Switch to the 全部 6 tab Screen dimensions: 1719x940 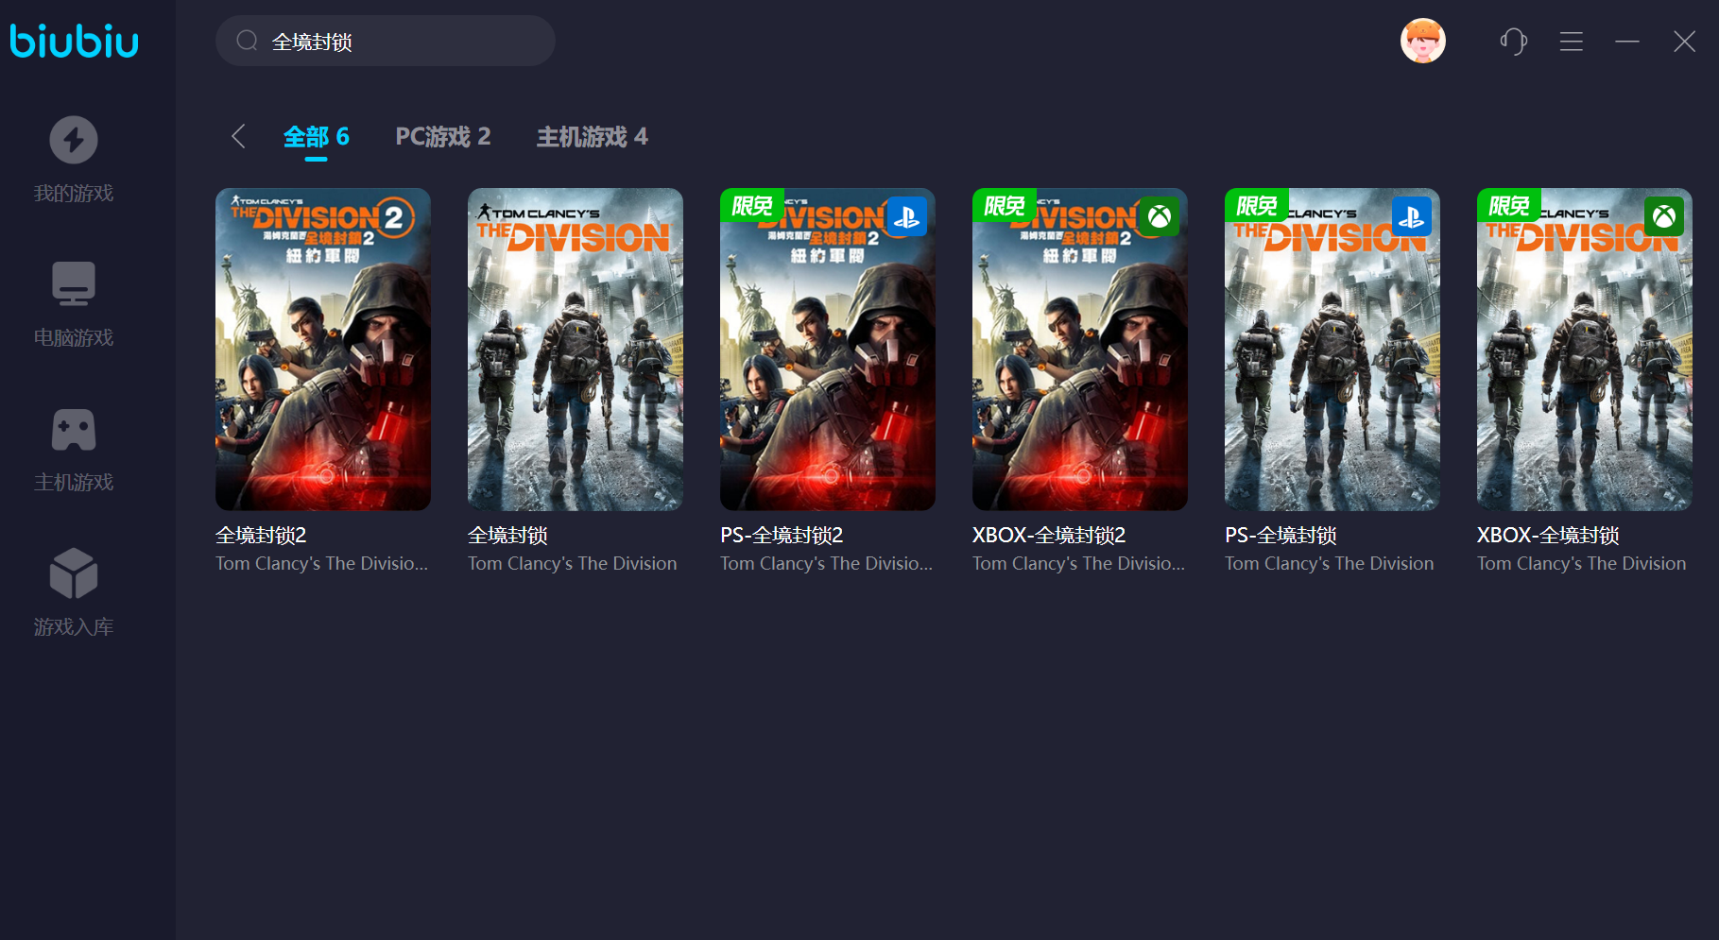[x=316, y=137]
